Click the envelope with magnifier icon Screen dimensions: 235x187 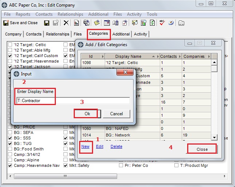pyautogui.click(x=135, y=23)
